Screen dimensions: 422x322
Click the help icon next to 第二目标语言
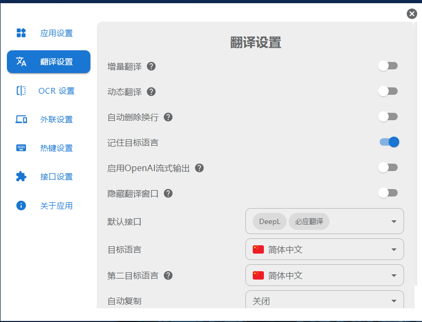[x=168, y=275]
